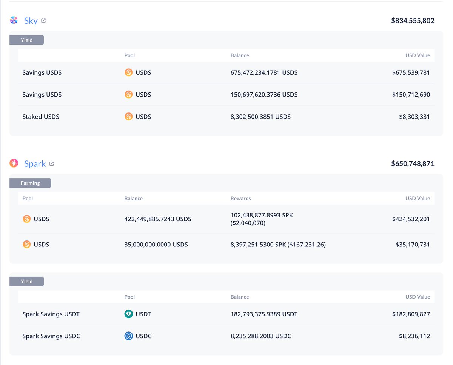Click the Sky protocol logo icon
The width and height of the screenshot is (453, 365).
click(14, 20)
